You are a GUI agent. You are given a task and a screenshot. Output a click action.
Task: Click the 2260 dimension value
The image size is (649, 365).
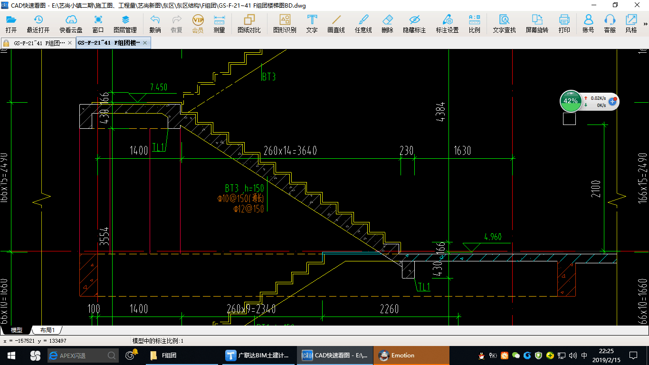(389, 309)
